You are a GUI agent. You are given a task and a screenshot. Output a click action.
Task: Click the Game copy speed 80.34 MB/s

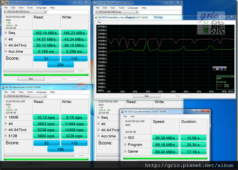(x=165, y=152)
